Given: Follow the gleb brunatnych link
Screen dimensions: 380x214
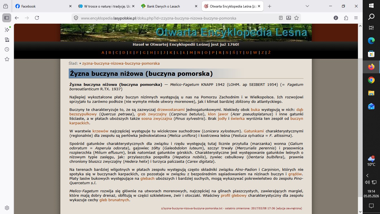Looking at the screenshot, I should 114,200.
